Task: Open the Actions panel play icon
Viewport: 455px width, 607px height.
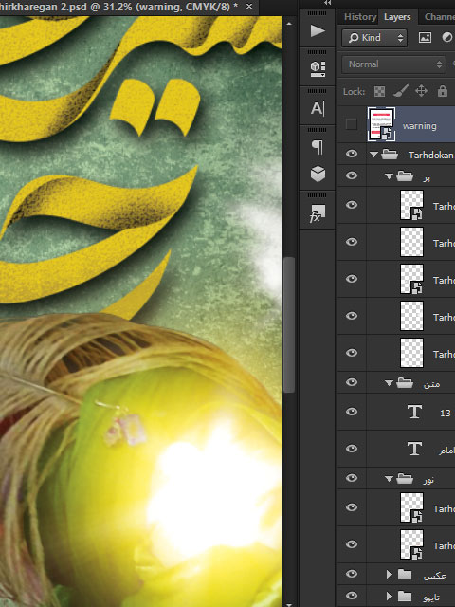Action: pos(318,31)
